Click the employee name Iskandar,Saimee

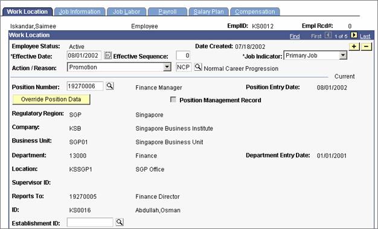33,27
